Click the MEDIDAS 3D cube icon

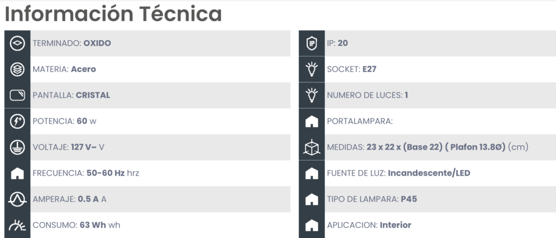[x=312, y=147]
